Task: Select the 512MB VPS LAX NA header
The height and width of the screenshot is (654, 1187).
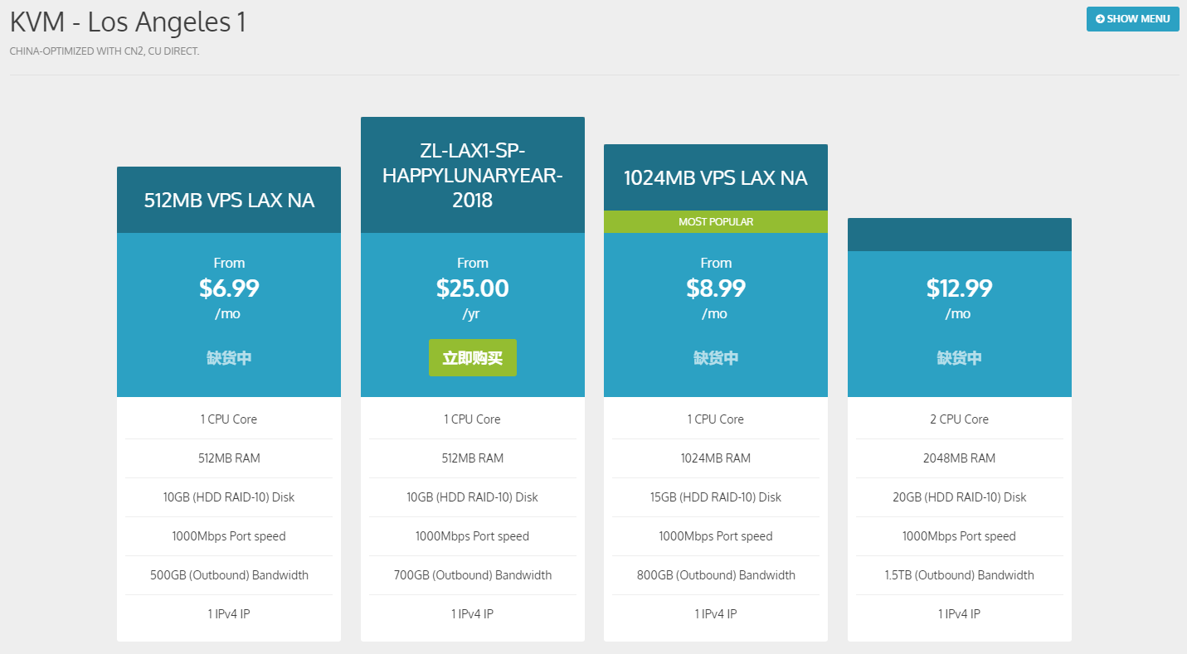Action: [229, 200]
